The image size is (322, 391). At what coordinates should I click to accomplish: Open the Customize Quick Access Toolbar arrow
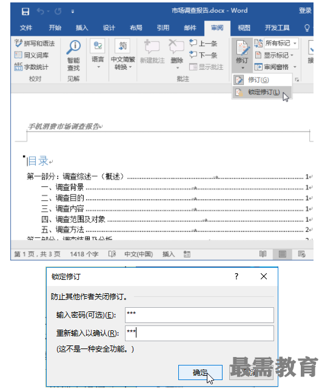click(73, 12)
